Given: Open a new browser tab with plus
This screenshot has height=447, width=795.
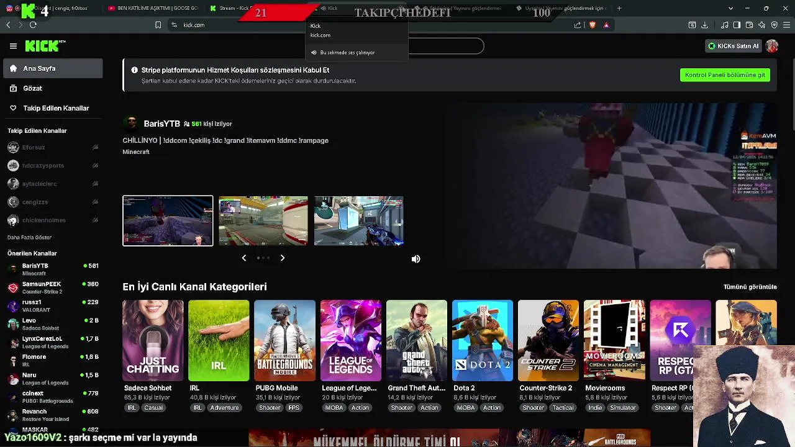Looking at the screenshot, I should [619, 8].
